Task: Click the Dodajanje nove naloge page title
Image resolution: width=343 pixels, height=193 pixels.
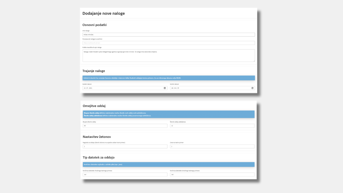Action: (x=103, y=13)
